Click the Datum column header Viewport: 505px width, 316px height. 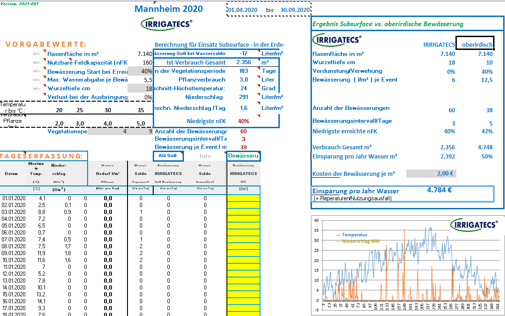point(11,174)
